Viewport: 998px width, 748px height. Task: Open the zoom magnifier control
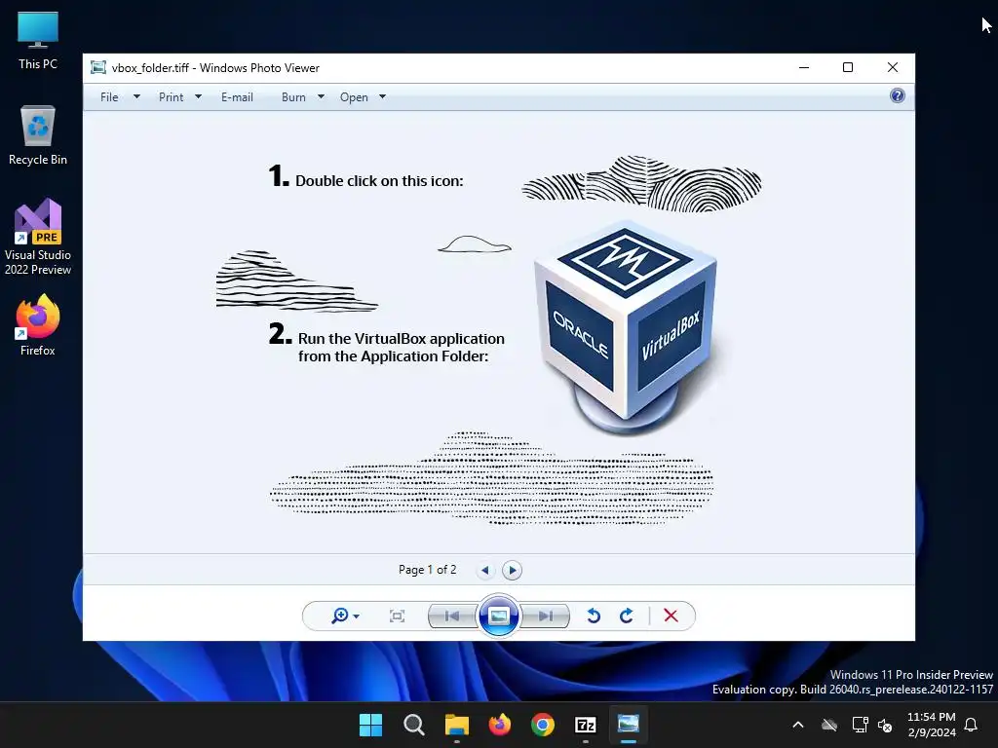point(340,616)
